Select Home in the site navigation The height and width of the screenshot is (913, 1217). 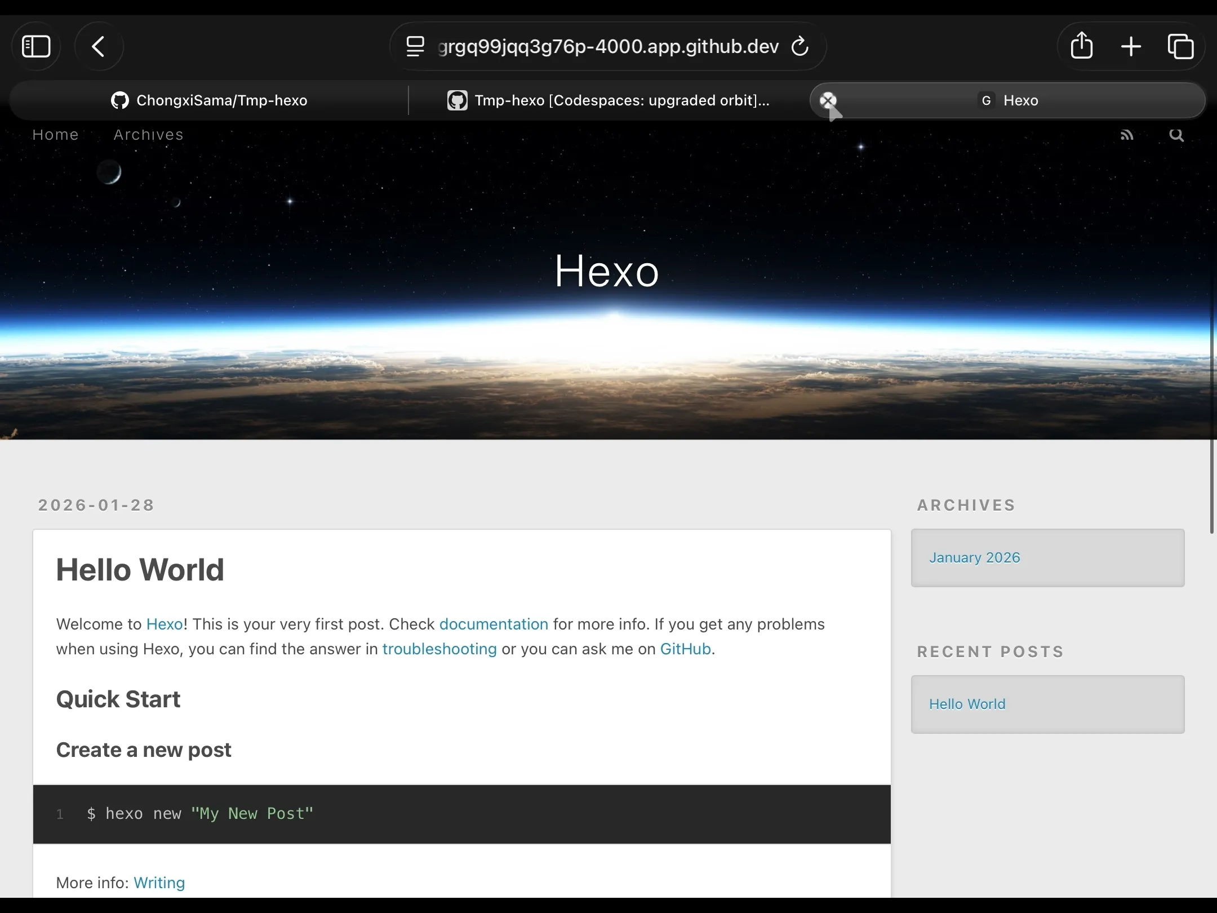(x=55, y=135)
